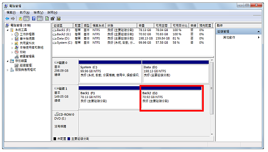Screen dimensions: 268x152
Task: Select the System (C:) partition block on disk 0
Action: point(110,72)
